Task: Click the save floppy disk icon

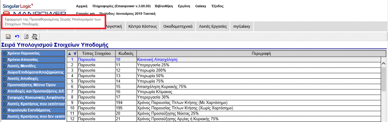Action: coord(8,37)
